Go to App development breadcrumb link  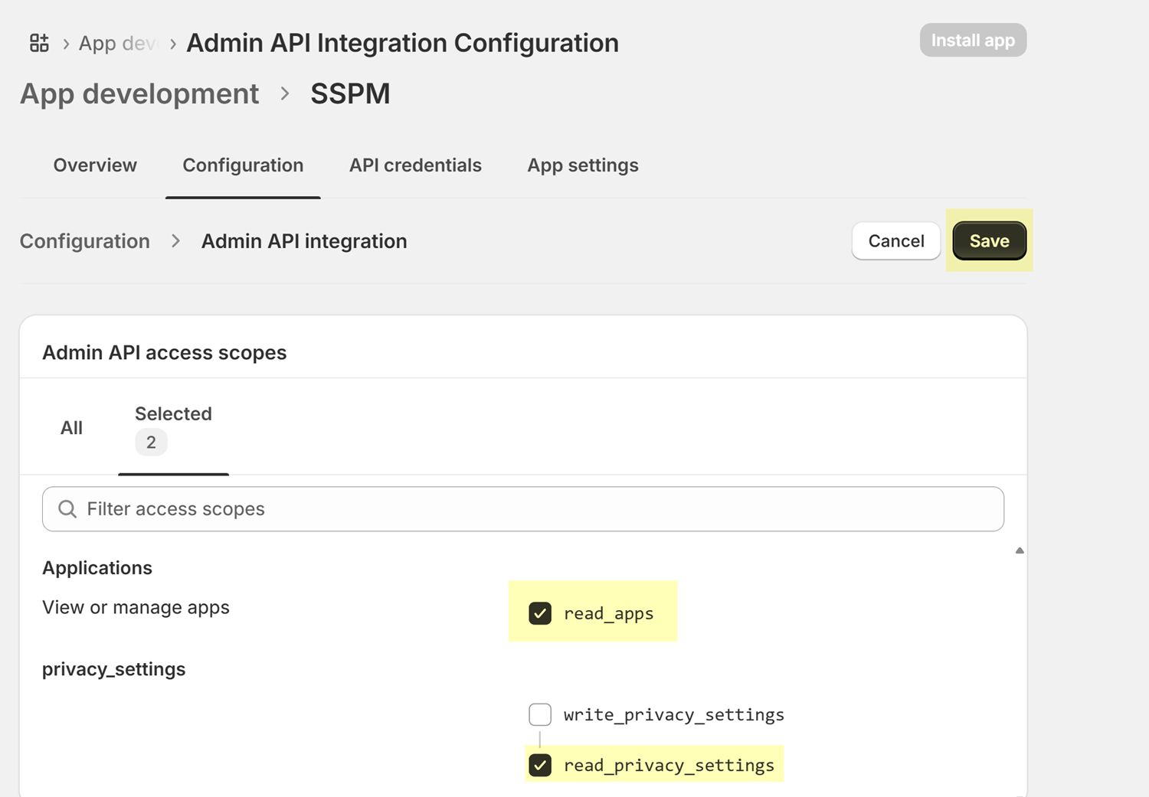click(139, 94)
